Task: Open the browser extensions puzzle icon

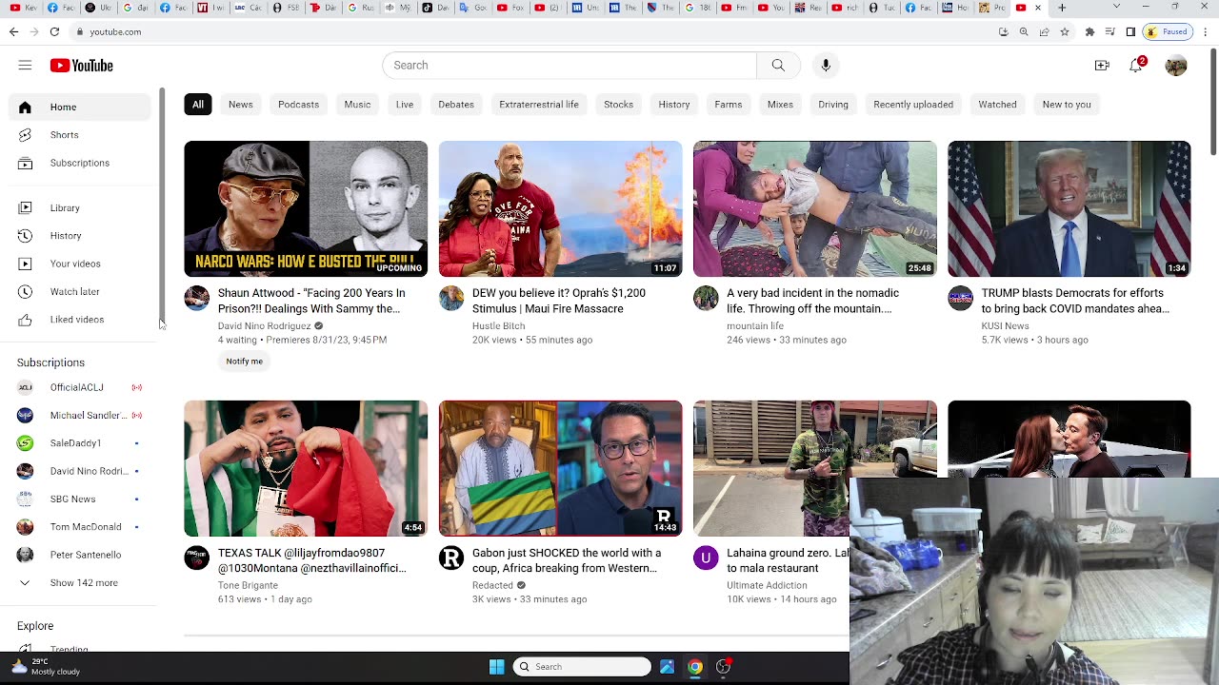Action: 1089,31
